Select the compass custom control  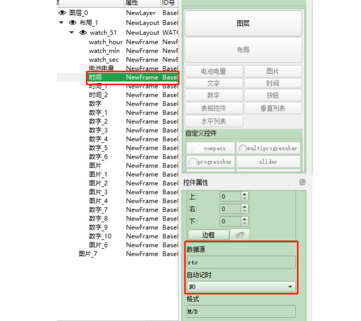click(x=210, y=148)
